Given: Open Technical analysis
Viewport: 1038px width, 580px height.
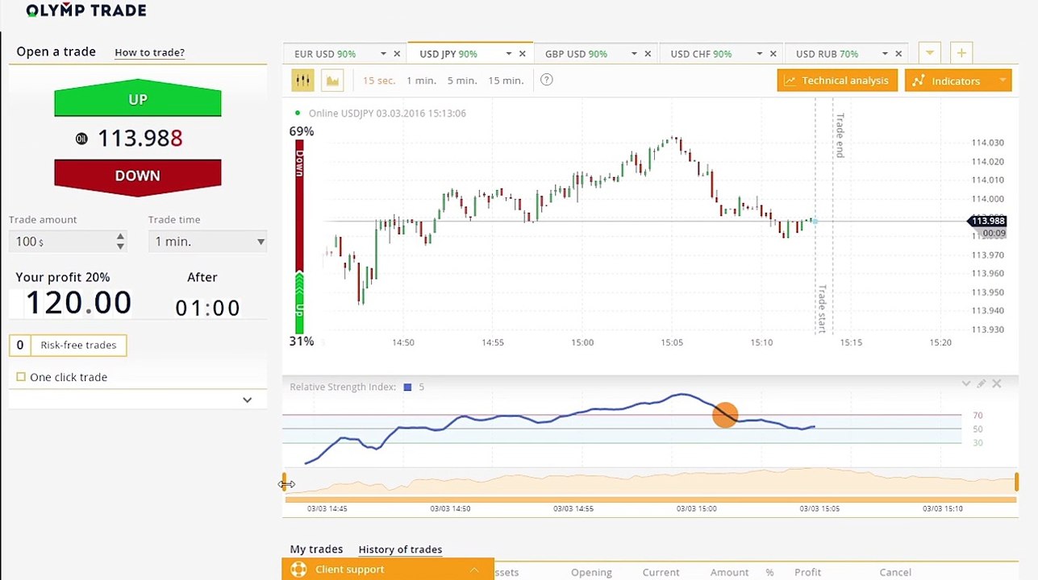Looking at the screenshot, I should pos(837,81).
